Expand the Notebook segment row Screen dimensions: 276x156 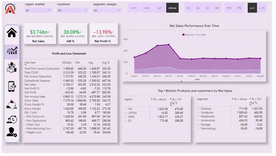[198, 112]
